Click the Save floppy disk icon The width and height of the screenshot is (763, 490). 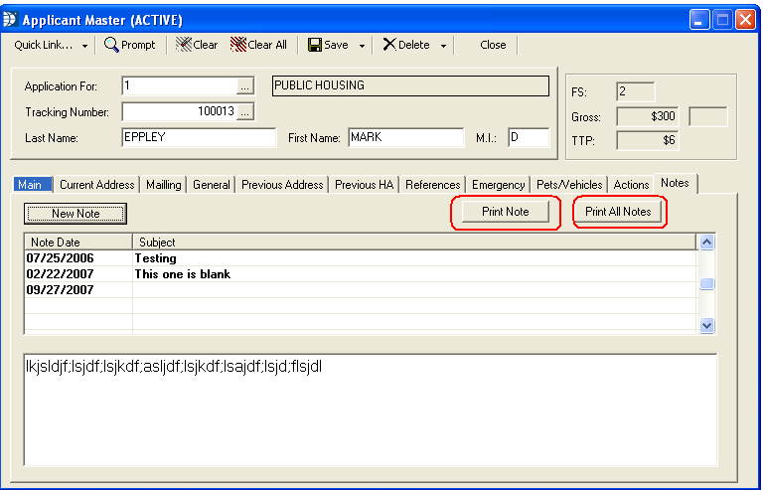(x=314, y=45)
